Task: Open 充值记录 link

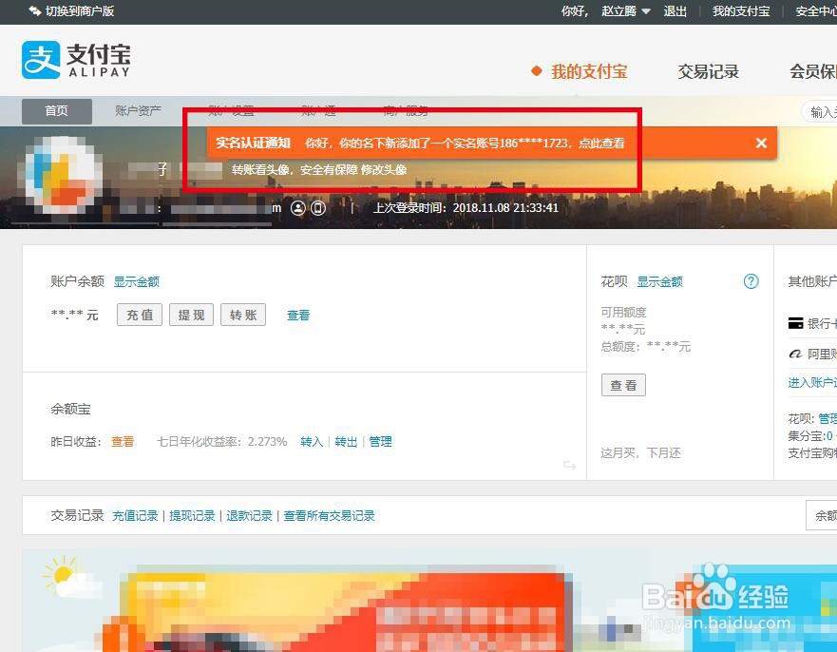Action: point(135,516)
